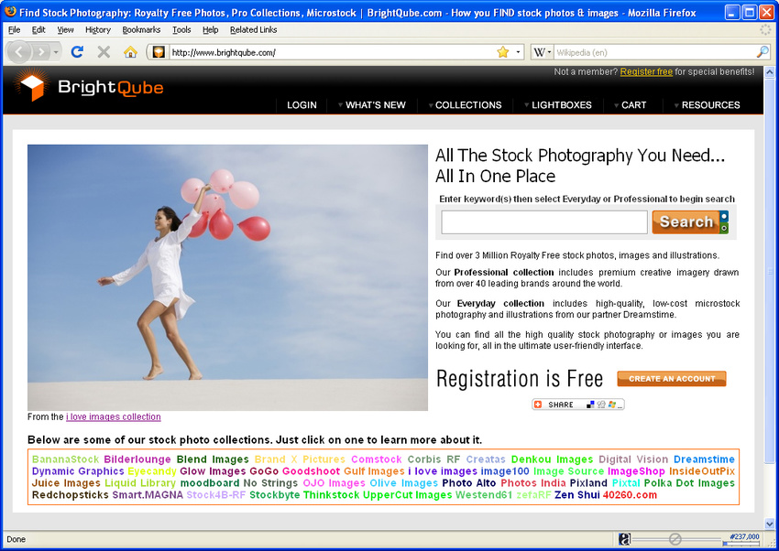The image size is (779, 551).
Task: Click the site favicon in the address bar
Action: point(159,52)
